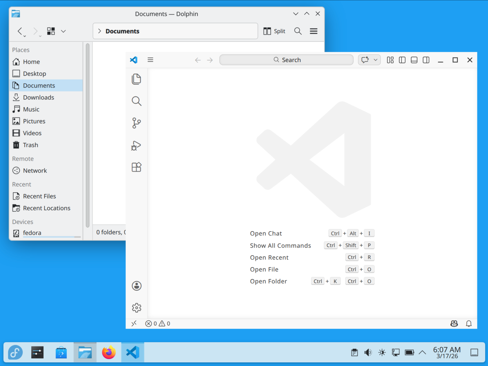Toggle the primary sidebar in VS Code
The height and width of the screenshot is (366, 488).
pos(402,60)
